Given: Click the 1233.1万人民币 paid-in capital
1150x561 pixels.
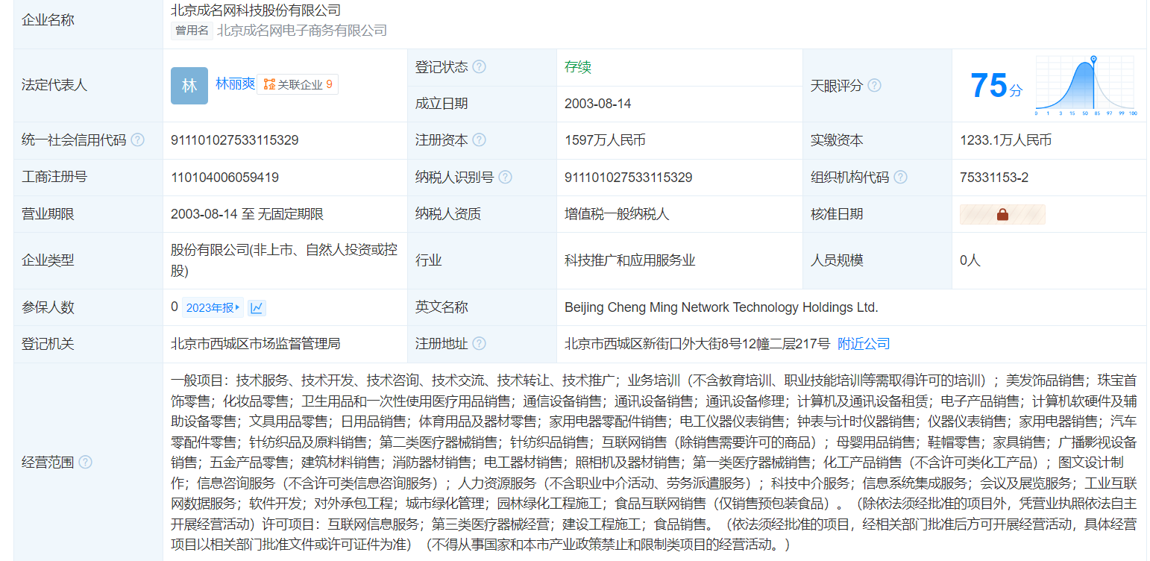Looking at the screenshot, I should tap(1006, 140).
